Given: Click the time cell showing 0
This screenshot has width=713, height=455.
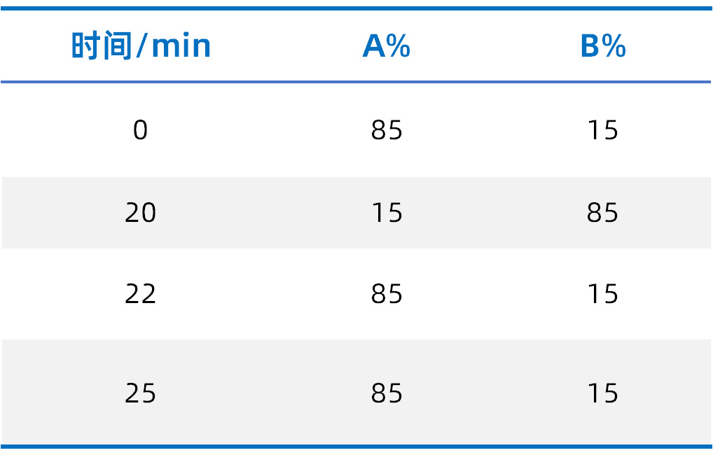Looking at the screenshot, I should pos(141,130).
